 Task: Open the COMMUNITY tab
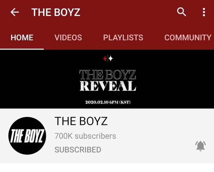point(188,38)
